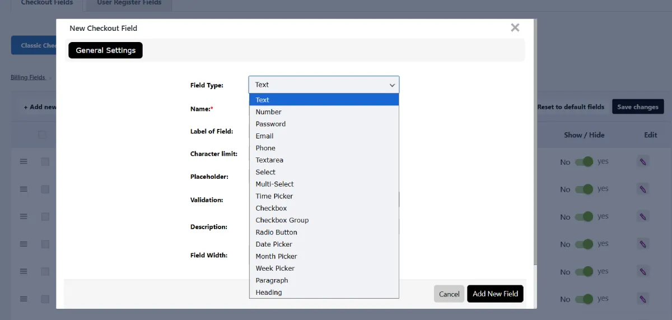Image resolution: width=672 pixels, height=320 pixels.
Task: Toggle Show/Hide switch in the last row
Action: pos(584,299)
